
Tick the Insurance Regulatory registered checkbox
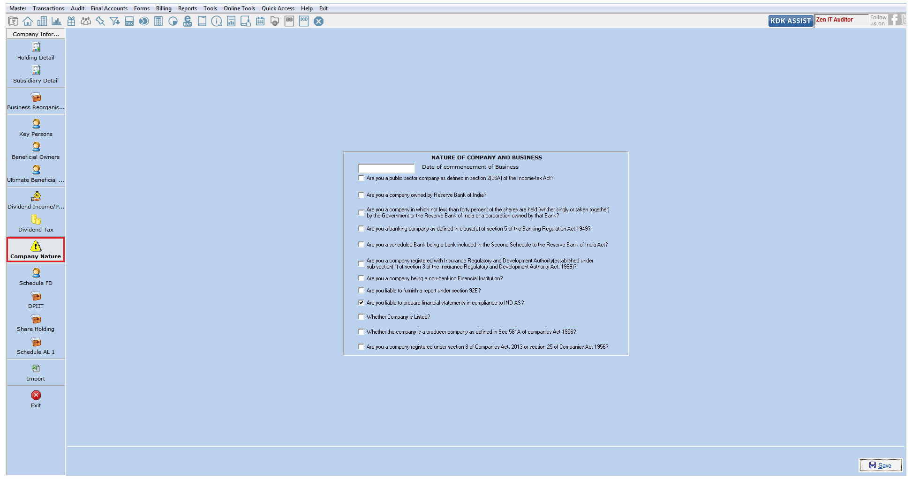coord(361,264)
